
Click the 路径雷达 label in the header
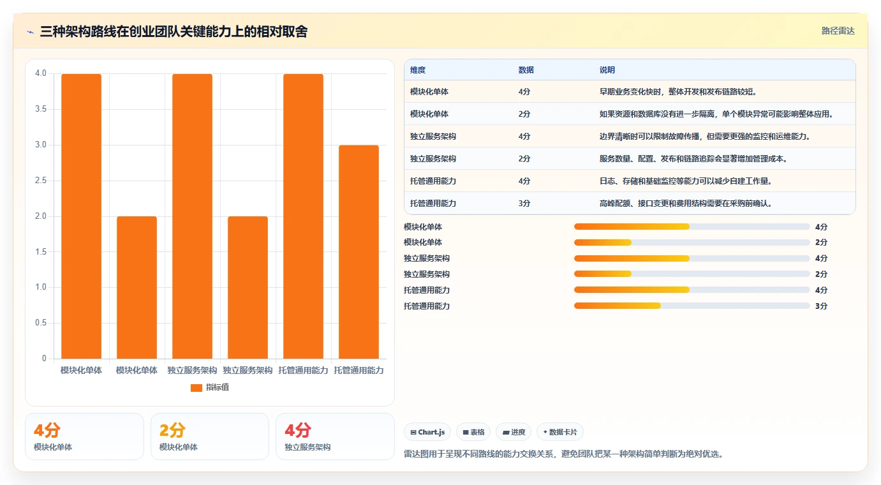point(838,31)
